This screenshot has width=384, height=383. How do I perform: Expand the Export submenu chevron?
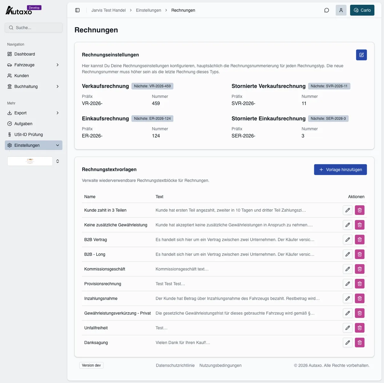(x=58, y=113)
